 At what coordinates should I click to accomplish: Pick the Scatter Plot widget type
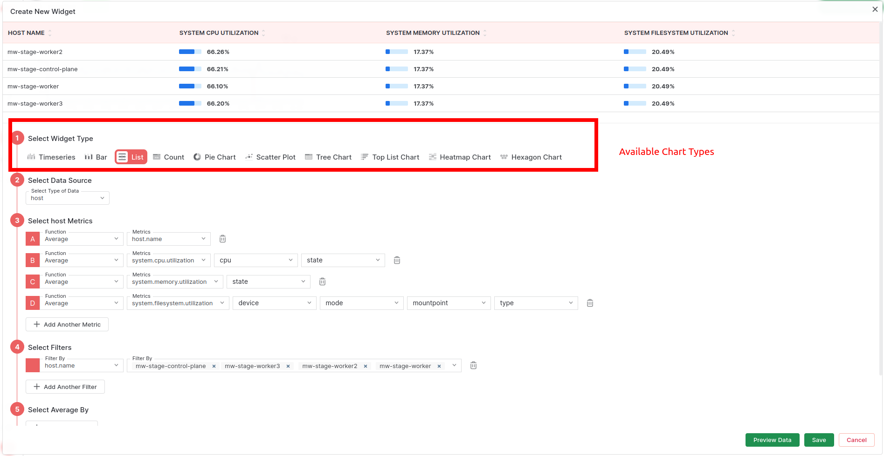[270, 157]
